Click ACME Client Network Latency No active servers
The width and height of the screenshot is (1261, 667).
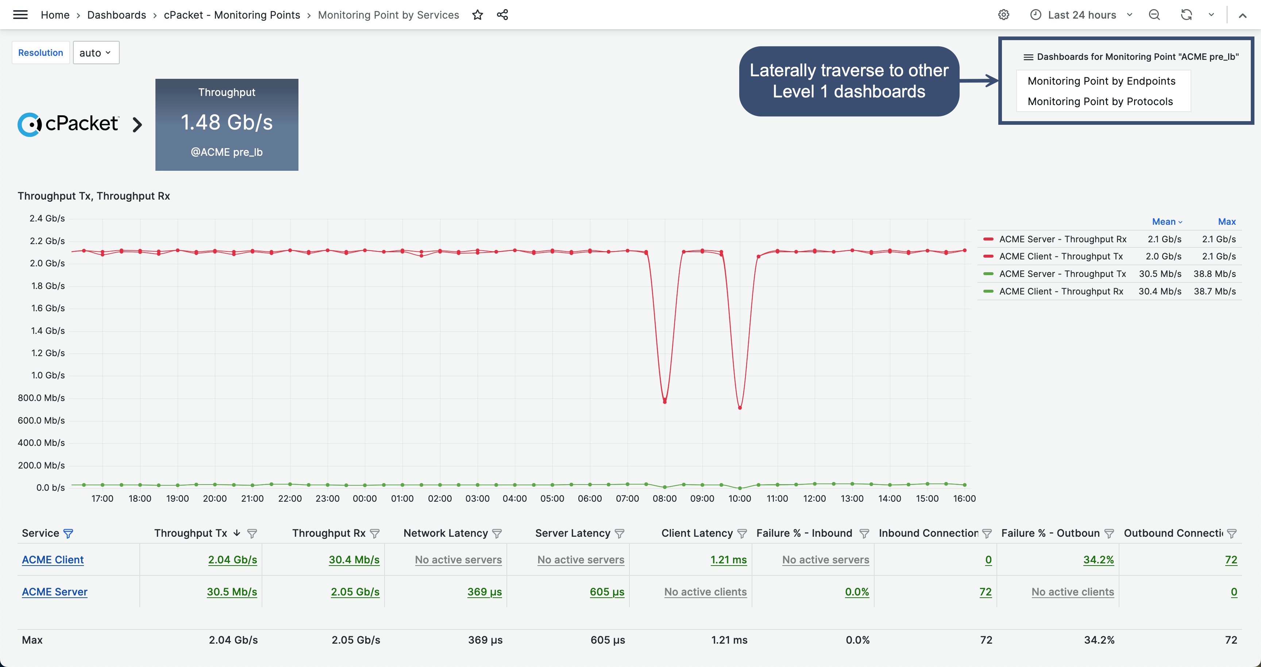pyautogui.click(x=458, y=559)
